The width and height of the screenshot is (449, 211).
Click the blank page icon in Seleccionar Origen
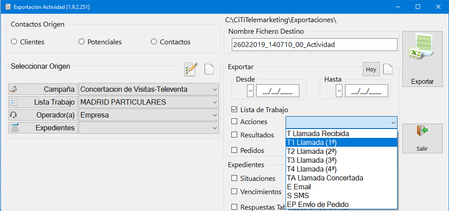209,69
